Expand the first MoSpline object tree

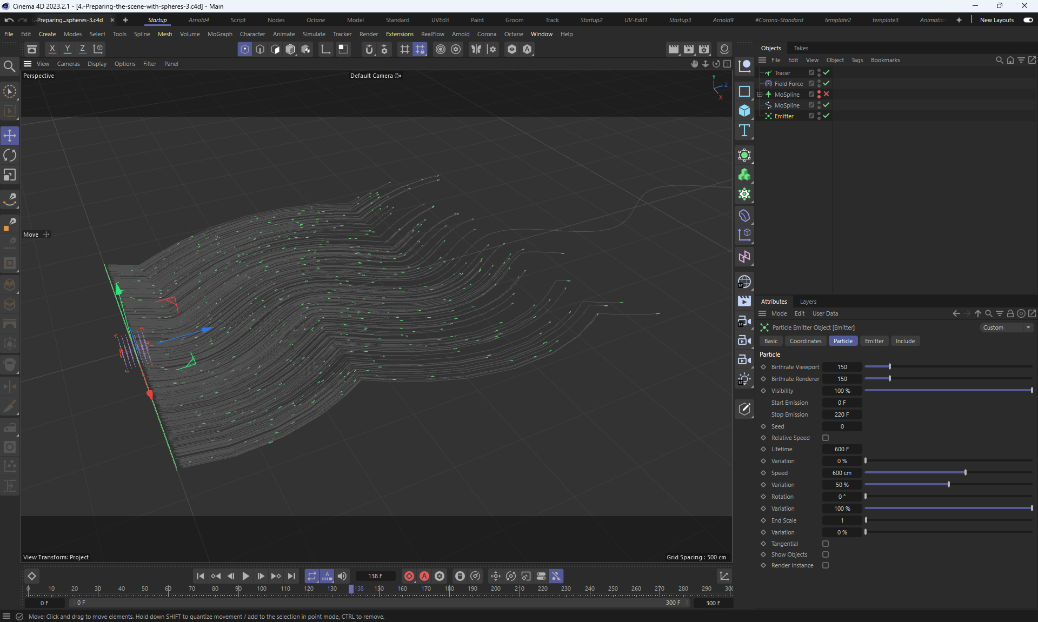pos(760,95)
